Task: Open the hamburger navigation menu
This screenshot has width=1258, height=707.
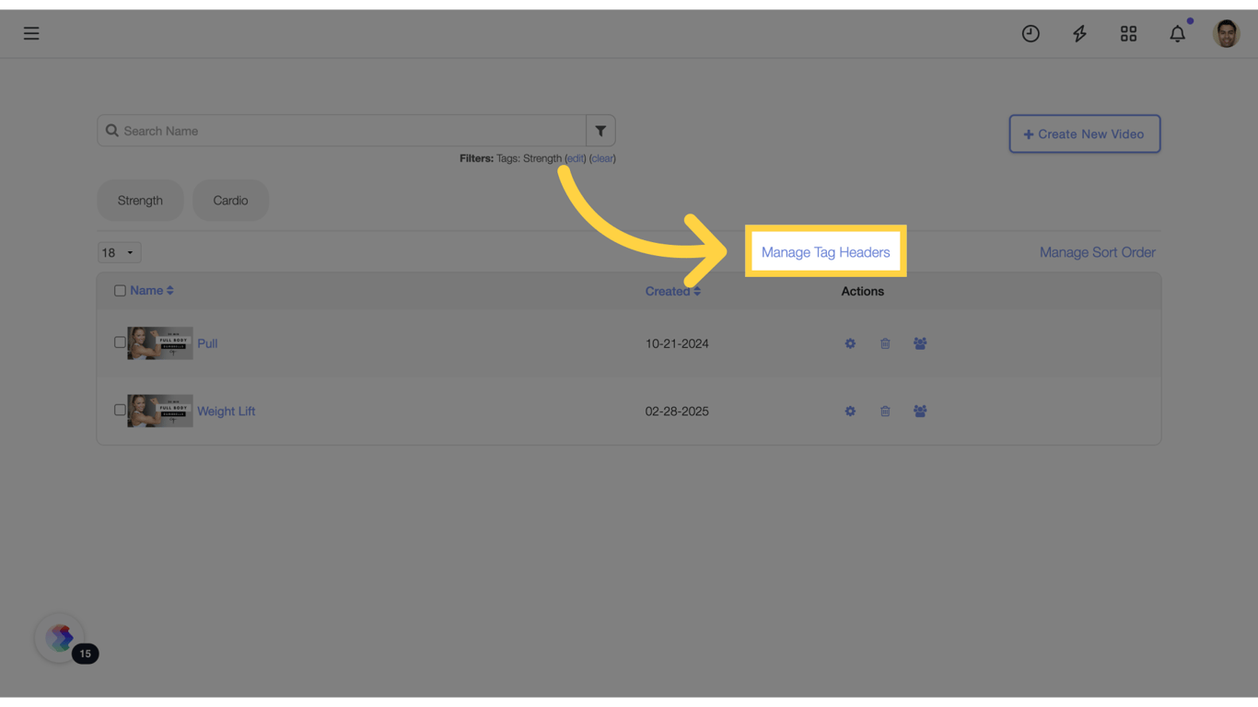Action: click(30, 33)
